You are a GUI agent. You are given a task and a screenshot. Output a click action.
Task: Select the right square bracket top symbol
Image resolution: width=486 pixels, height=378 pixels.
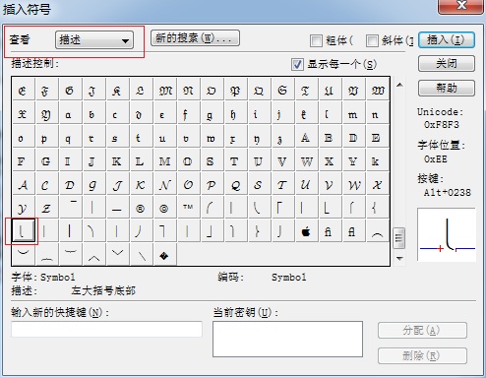pos(164,232)
